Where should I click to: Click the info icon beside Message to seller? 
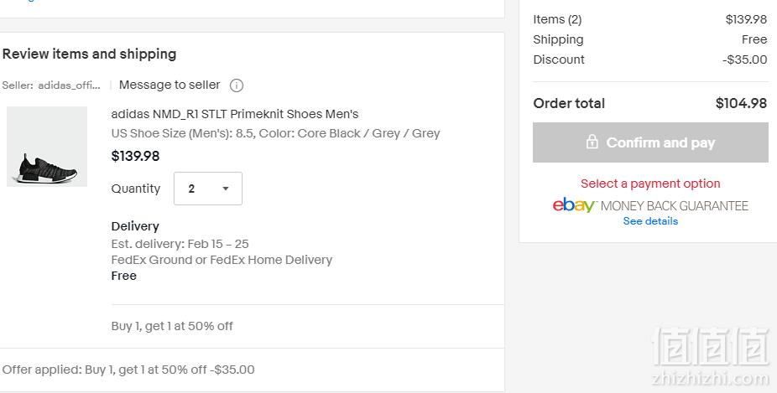click(237, 85)
